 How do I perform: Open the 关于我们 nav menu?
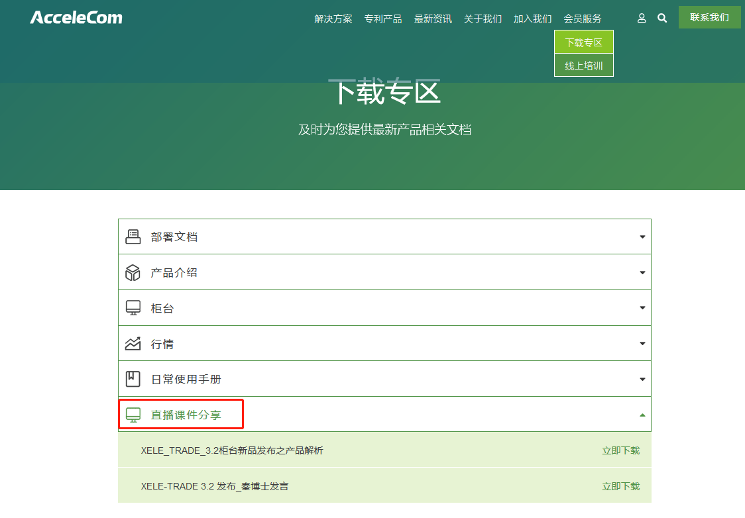[x=483, y=19]
